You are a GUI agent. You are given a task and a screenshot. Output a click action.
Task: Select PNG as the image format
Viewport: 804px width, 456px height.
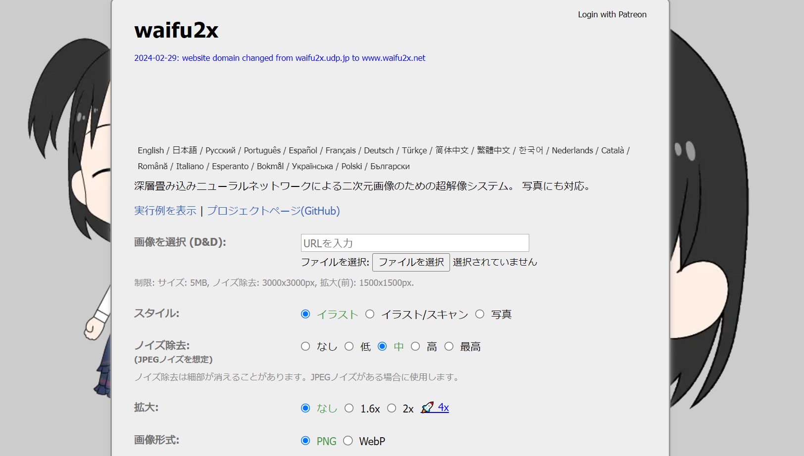pos(305,440)
